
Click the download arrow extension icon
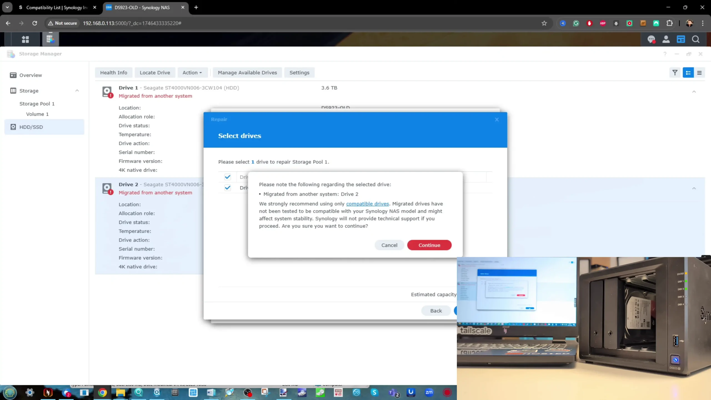coord(616,23)
